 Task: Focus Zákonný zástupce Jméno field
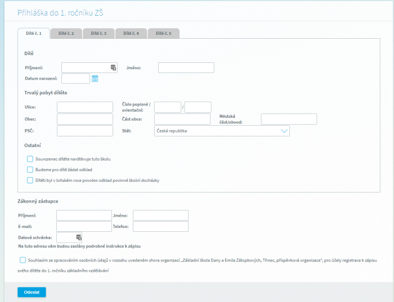[x=160, y=216]
